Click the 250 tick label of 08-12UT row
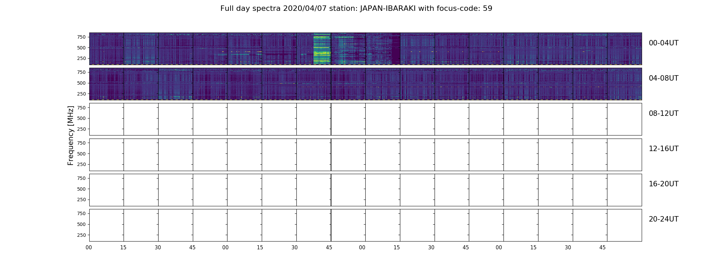 click(x=81, y=129)
